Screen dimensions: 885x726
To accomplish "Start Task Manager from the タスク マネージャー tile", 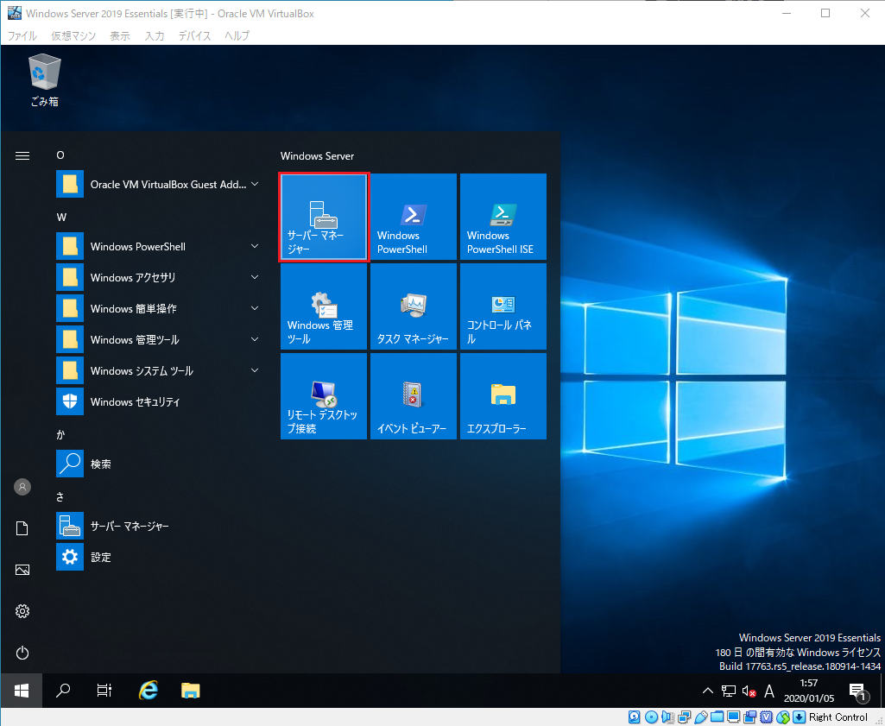I will tap(414, 306).
